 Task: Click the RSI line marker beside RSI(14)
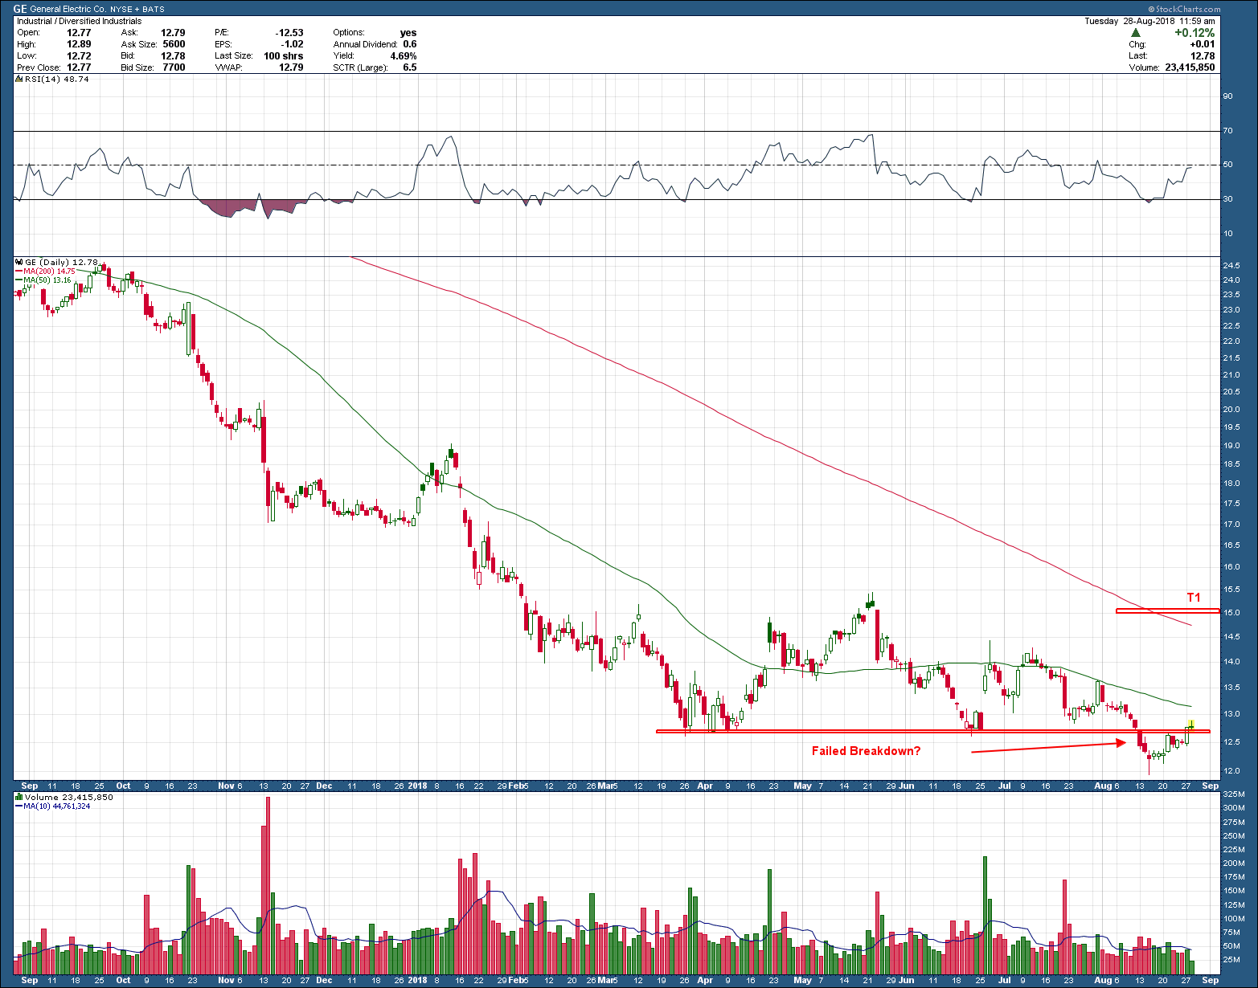tap(19, 79)
